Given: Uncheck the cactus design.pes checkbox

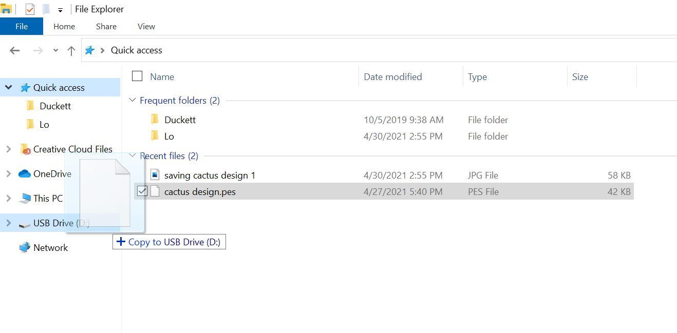Looking at the screenshot, I should pyautogui.click(x=142, y=191).
